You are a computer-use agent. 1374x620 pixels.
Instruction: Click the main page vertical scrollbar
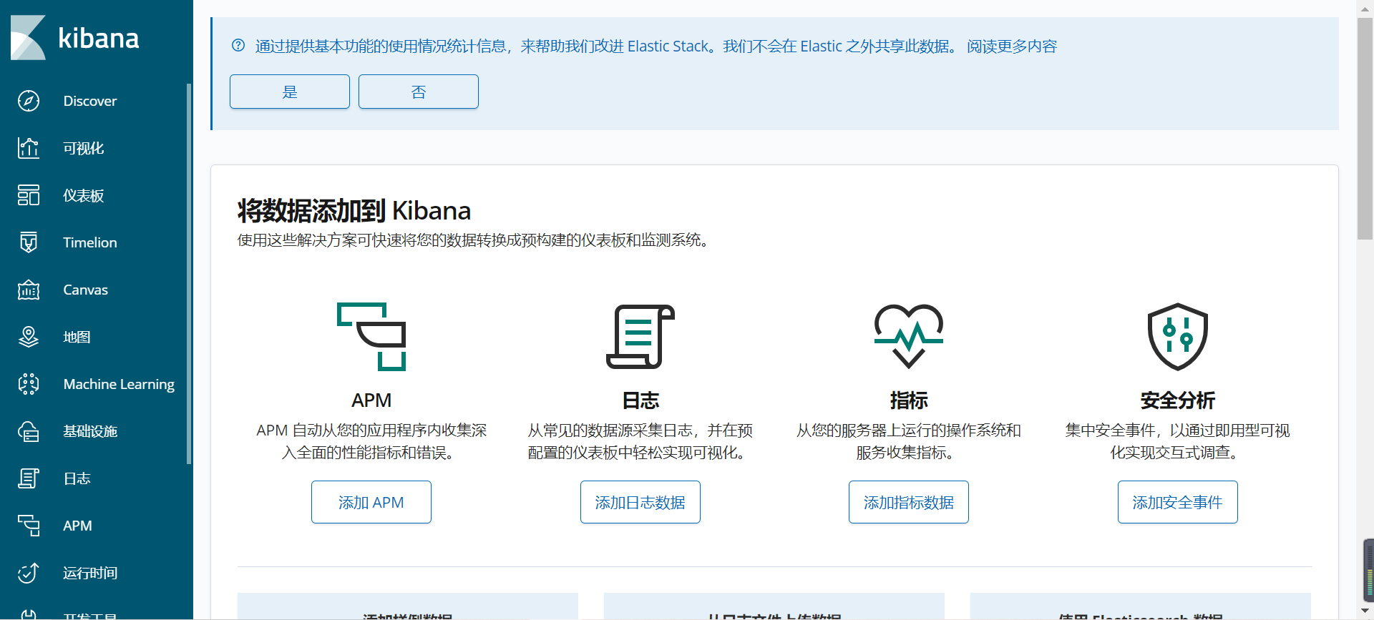tap(1365, 129)
